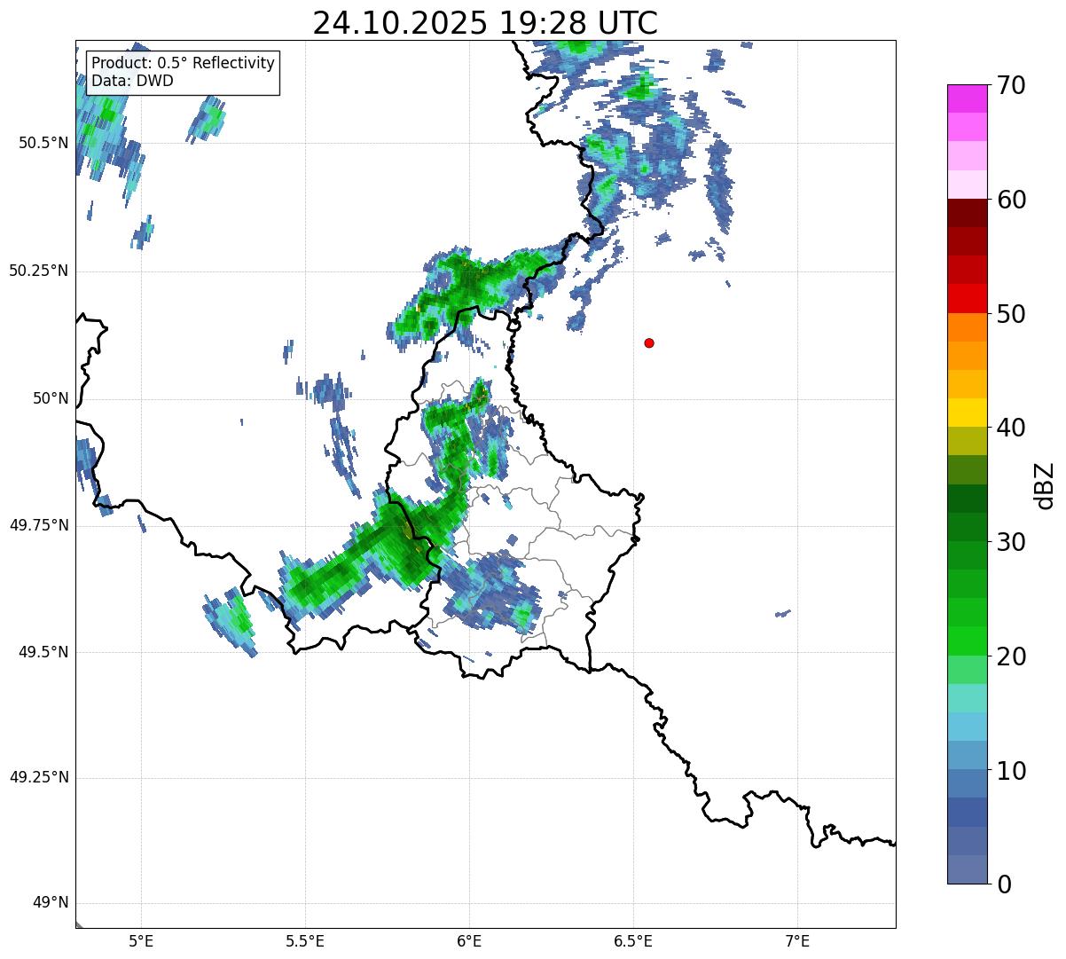The height and width of the screenshot is (959, 1066).
Task: Click the 5.5°E longitude label
Action: click(306, 941)
